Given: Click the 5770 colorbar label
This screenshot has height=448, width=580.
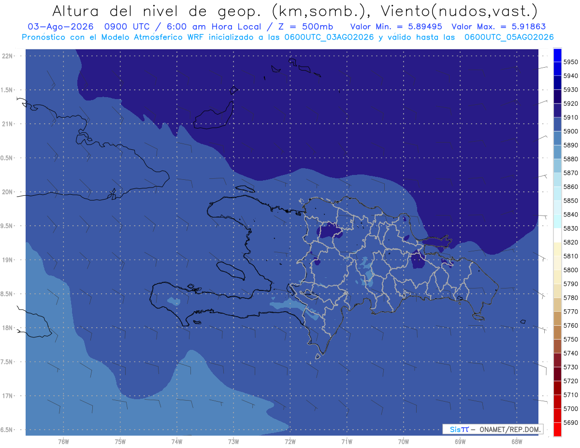Looking at the screenshot, I should point(570,312).
